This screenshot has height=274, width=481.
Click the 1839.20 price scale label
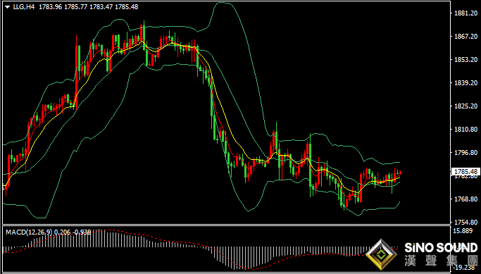pyautogui.click(x=467, y=82)
